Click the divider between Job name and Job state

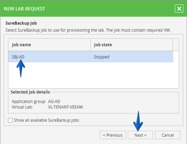click(91, 45)
